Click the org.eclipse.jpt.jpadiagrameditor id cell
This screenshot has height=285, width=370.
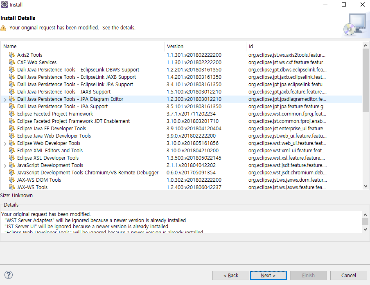tap(287, 99)
